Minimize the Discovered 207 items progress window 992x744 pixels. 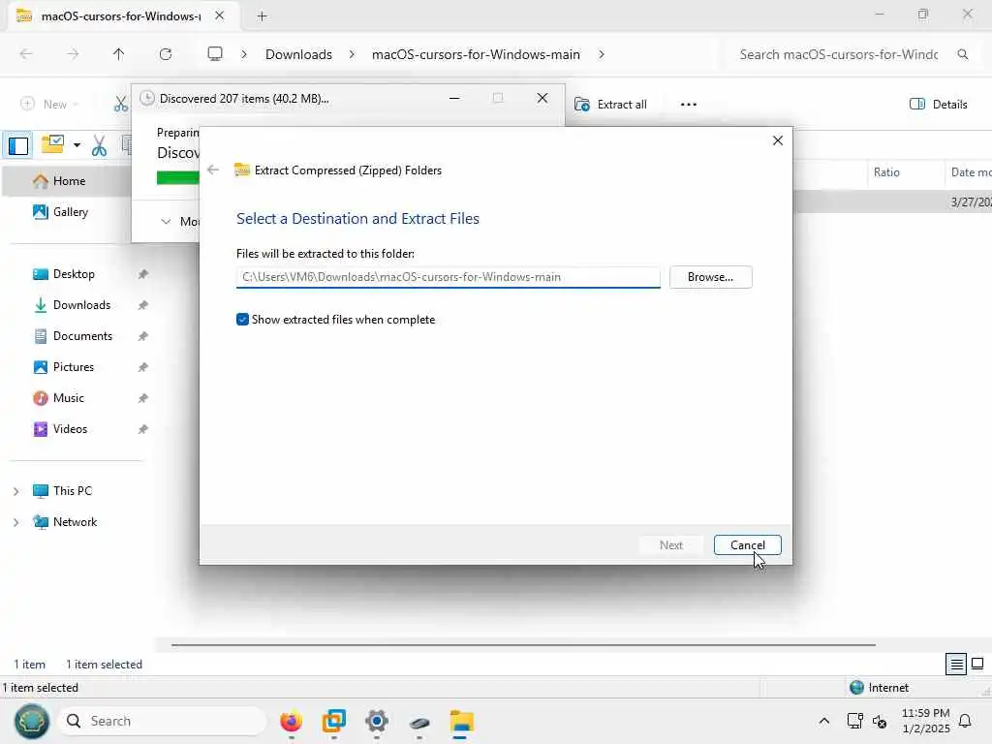click(454, 98)
